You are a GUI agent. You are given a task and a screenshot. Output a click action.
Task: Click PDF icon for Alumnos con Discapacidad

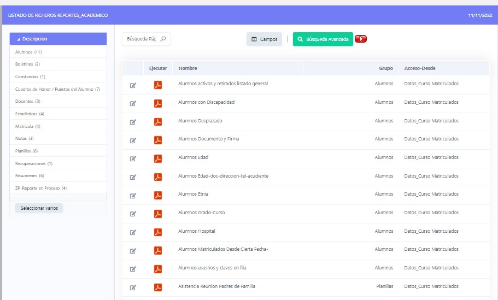157,103
